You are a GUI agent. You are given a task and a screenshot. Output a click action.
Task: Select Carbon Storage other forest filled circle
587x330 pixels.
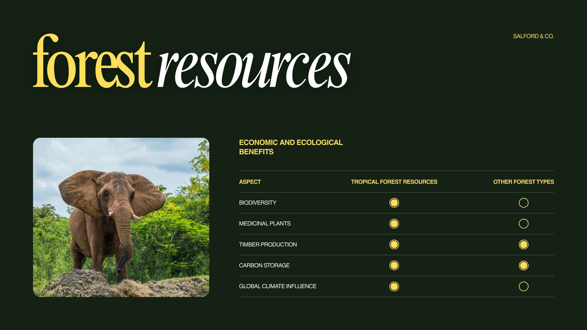tap(524, 265)
